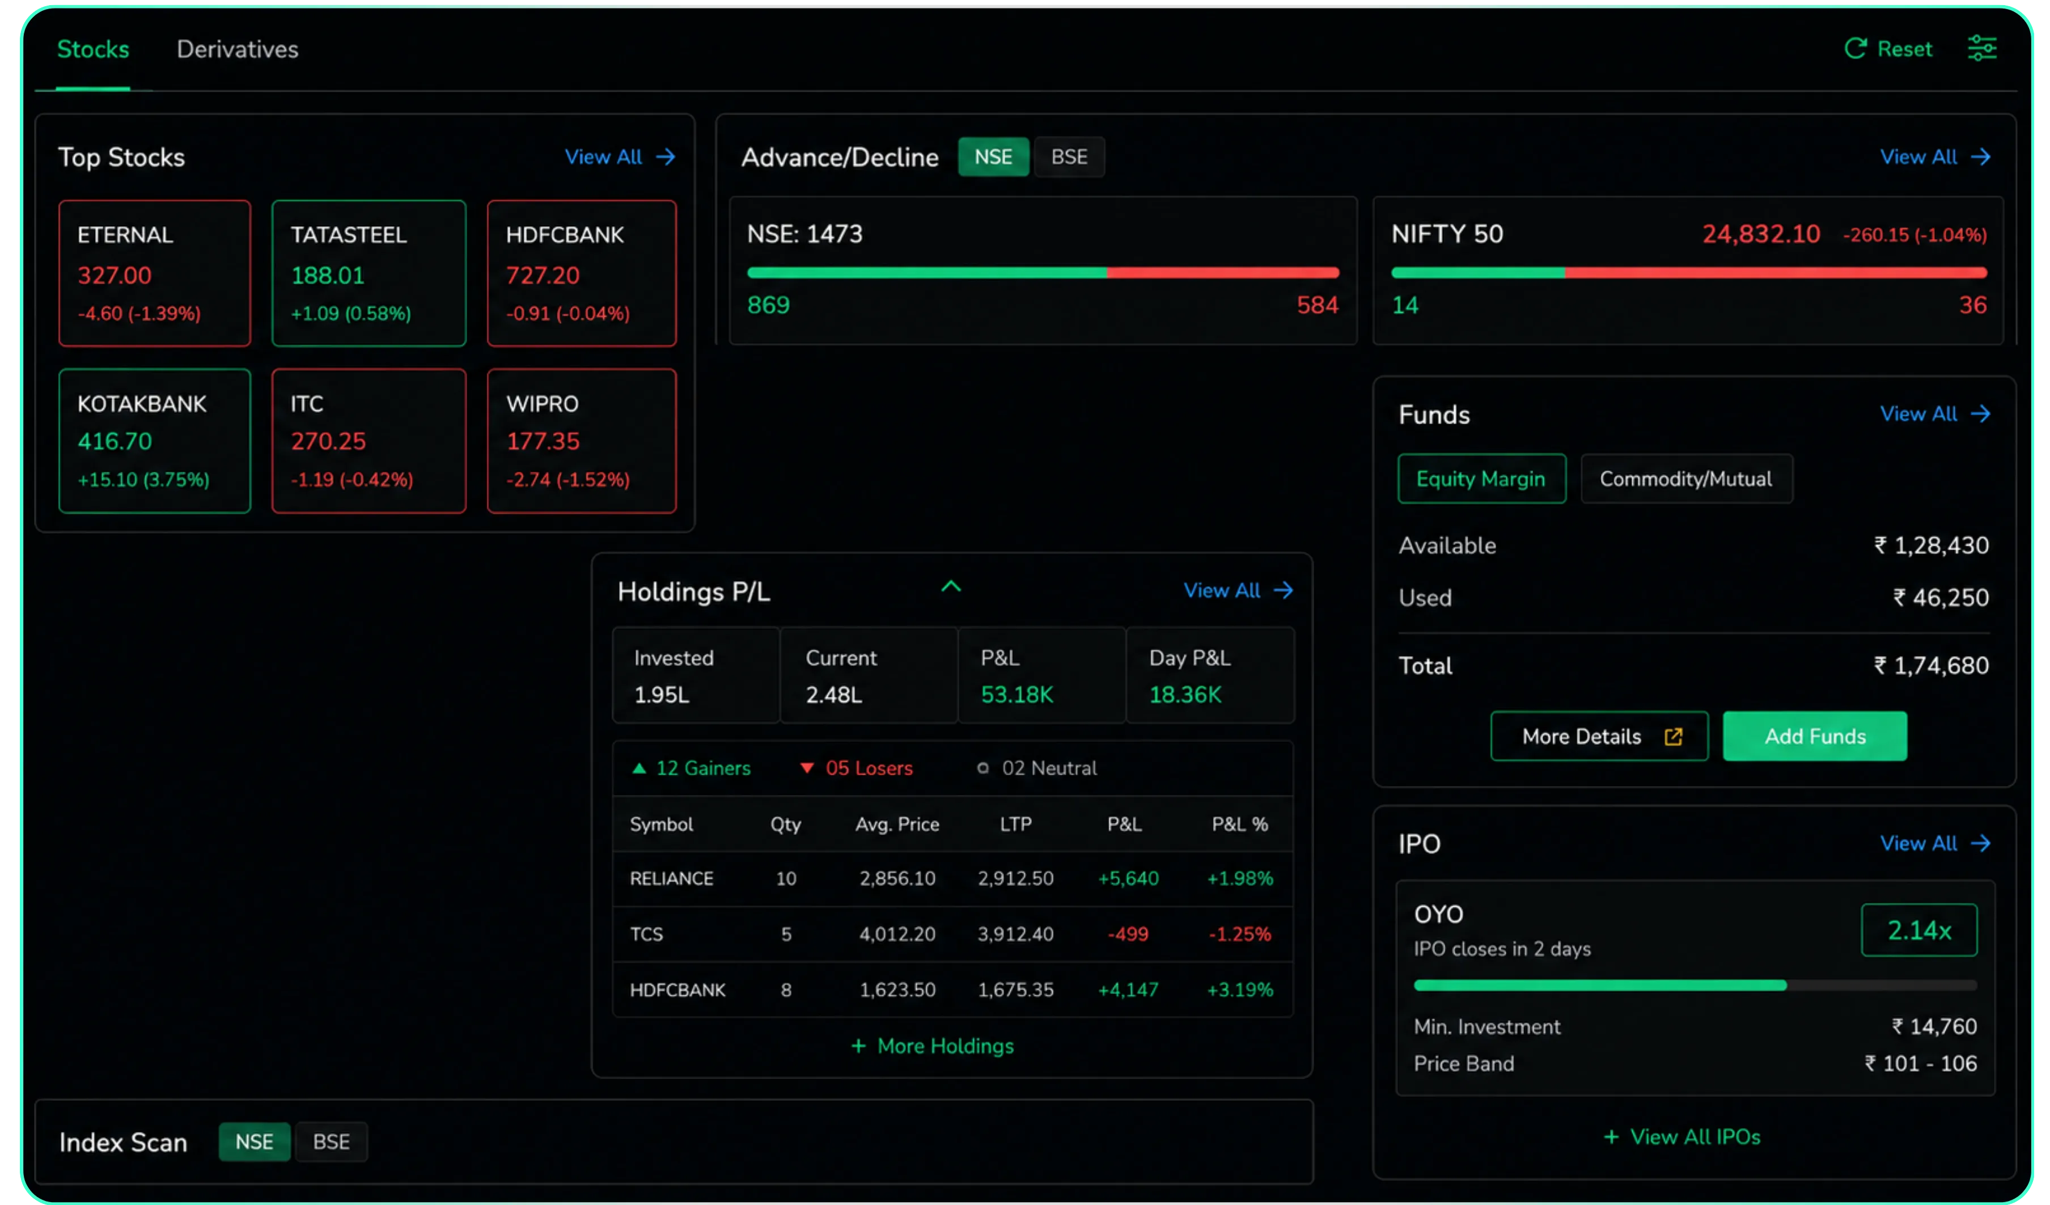Select NSE in Index Scan
Screen dimensions: 2050x1205
pyautogui.click(x=254, y=1141)
